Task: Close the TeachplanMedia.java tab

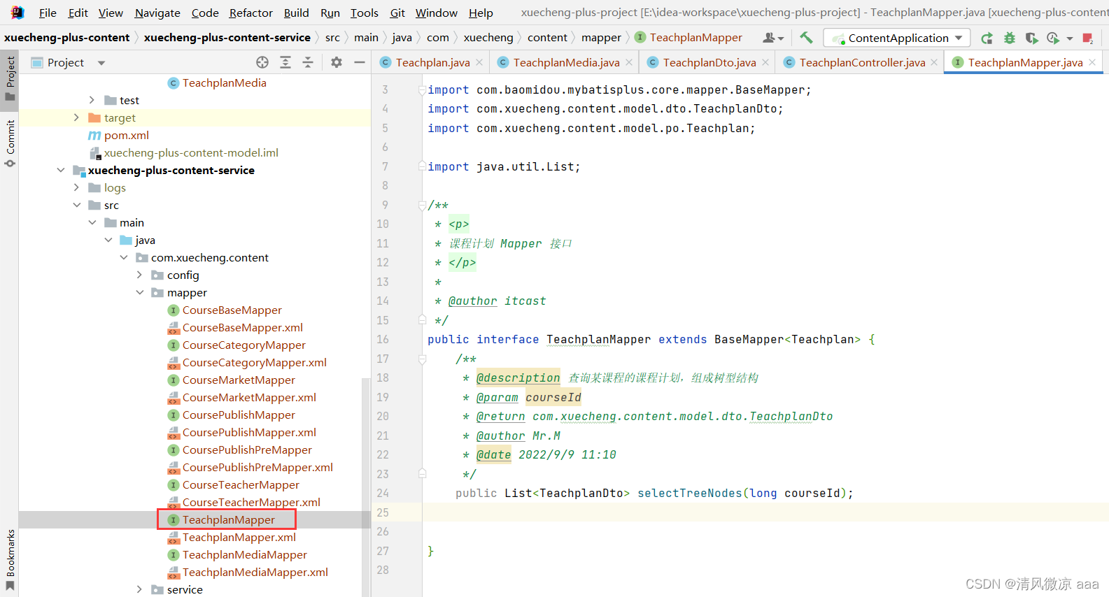Action: coord(629,62)
